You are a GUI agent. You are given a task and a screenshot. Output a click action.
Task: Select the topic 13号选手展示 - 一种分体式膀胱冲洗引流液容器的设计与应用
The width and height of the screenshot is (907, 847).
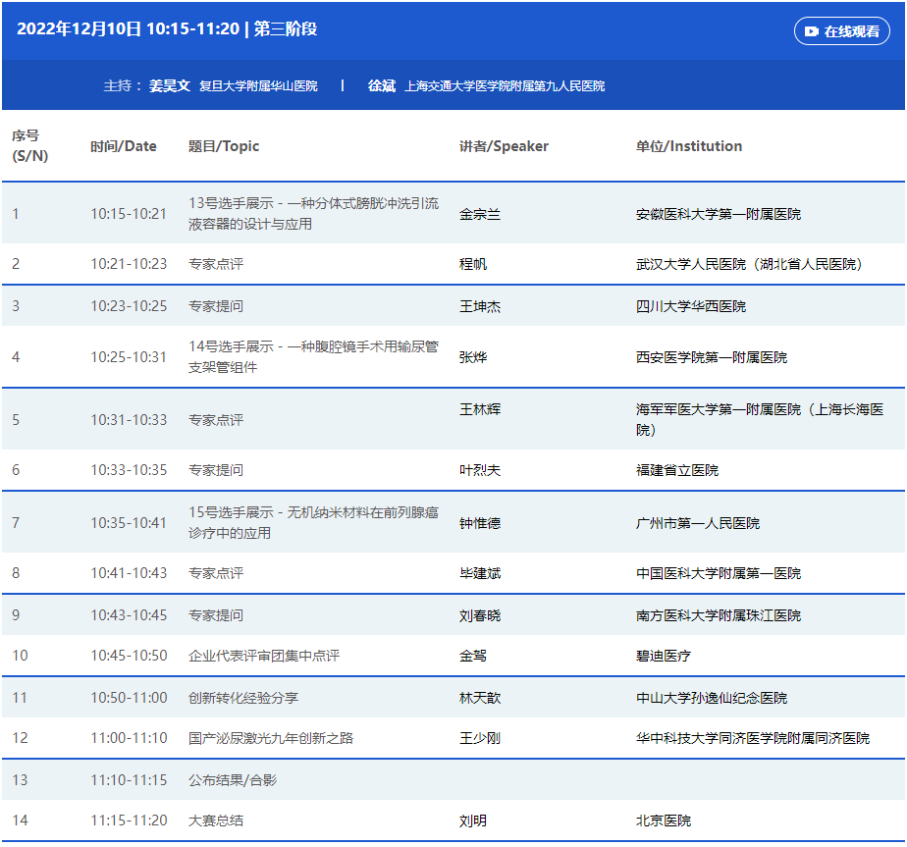click(313, 214)
